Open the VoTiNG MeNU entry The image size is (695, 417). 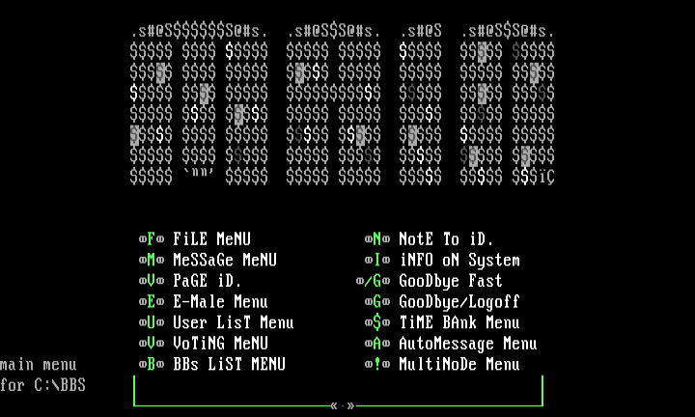click(x=220, y=344)
